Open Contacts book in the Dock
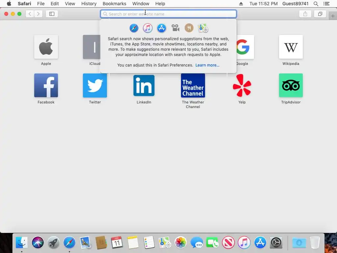Screen dimensions: 337x253 [x=101, y=242]
